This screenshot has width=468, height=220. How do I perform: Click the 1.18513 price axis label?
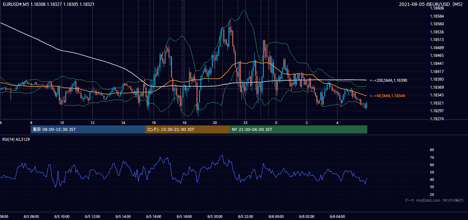point(437,40)
